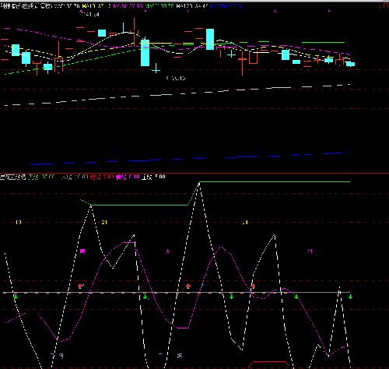This screenshot has height=369, width=389.
Task: Click the lowest-price label below the candles
Action: 176,78
